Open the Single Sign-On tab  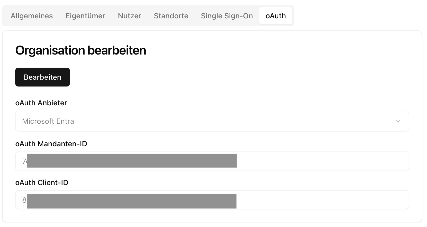227,16
